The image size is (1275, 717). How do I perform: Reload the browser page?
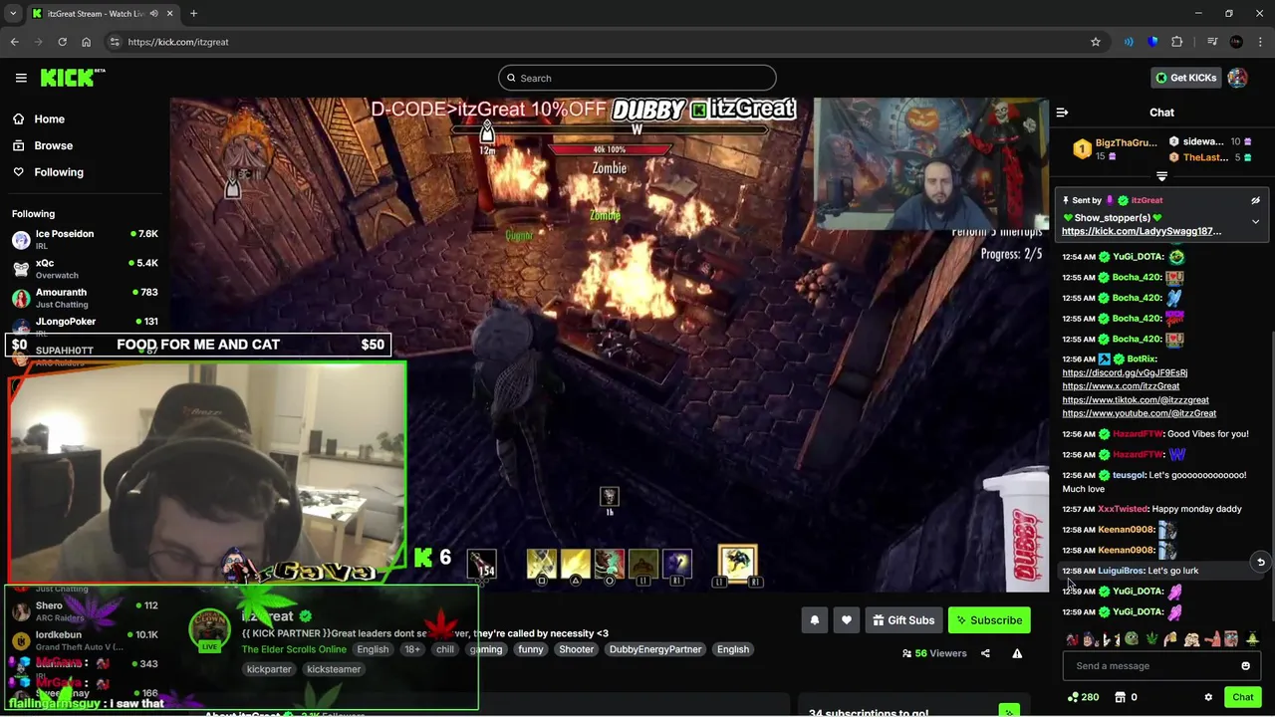click(x=62, y=42)
